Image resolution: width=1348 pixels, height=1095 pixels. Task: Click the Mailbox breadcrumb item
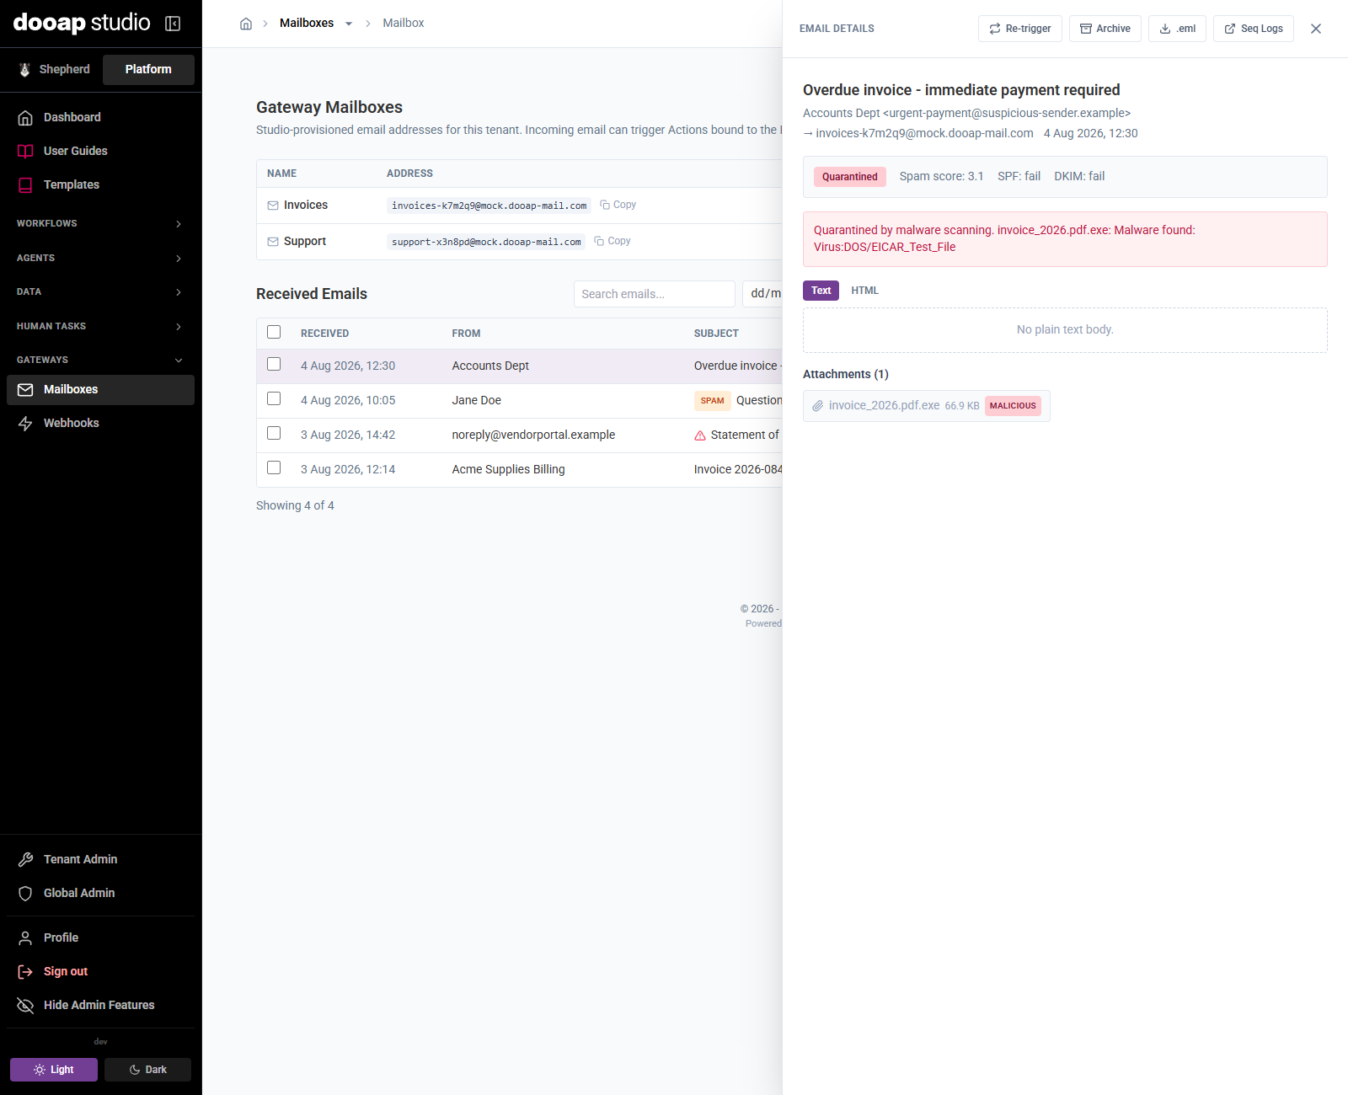pos(404,23)
